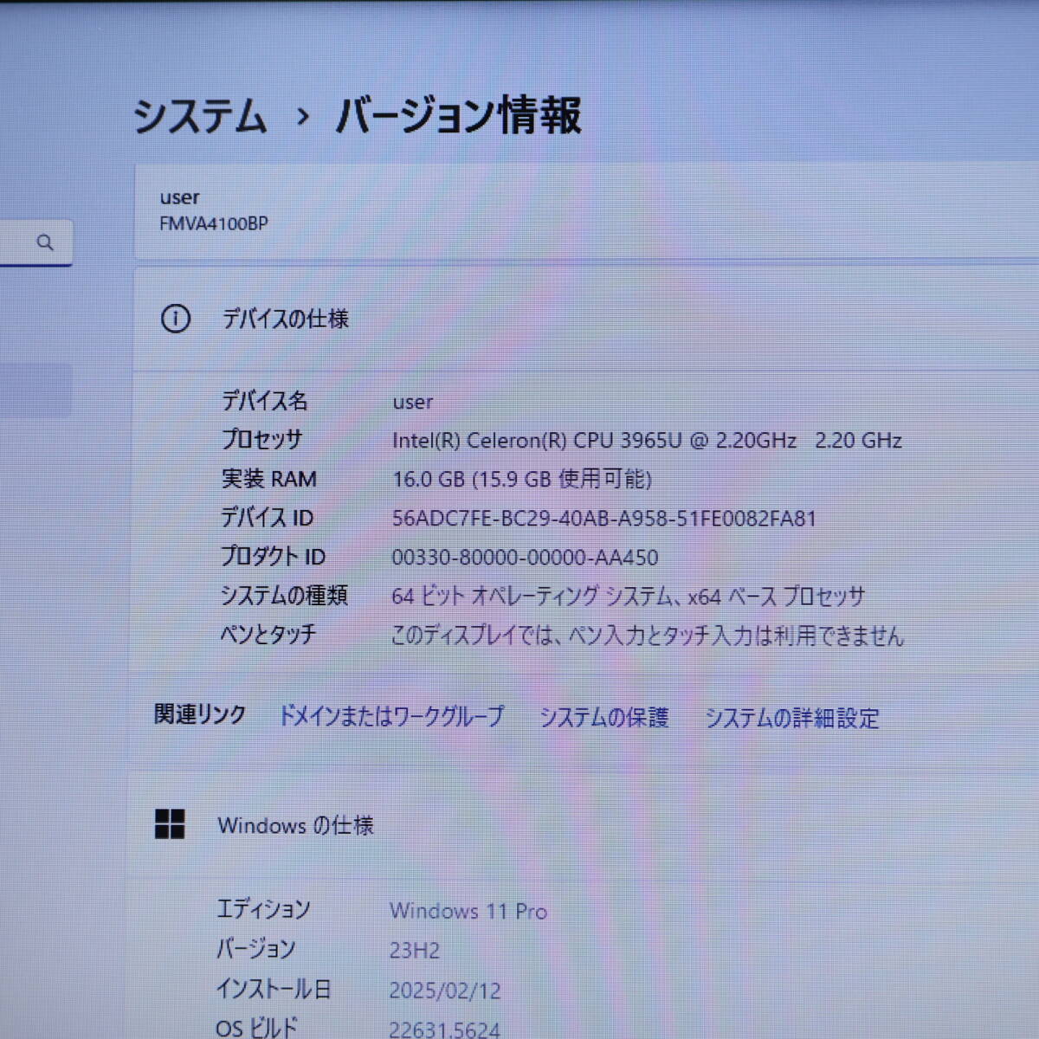Select RAM value 16.0 GB (15.9 GB 使用可能)

pyautogui.click(x=522, y=480)
